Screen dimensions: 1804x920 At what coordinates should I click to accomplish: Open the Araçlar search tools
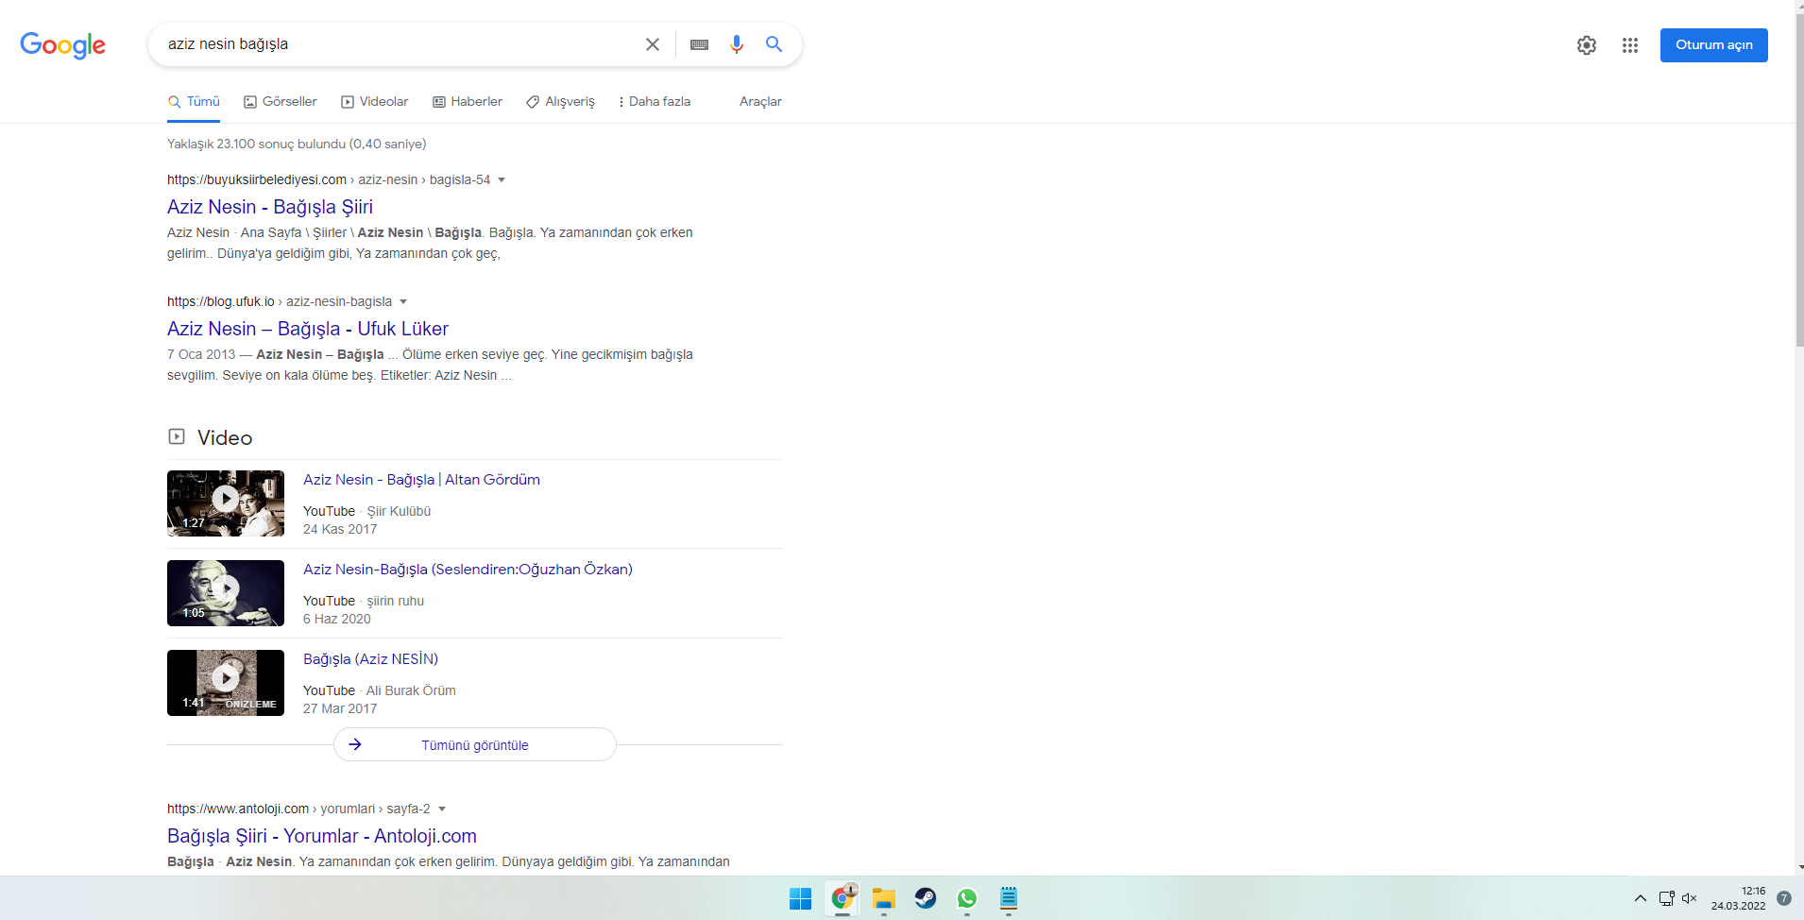(760, 102)
